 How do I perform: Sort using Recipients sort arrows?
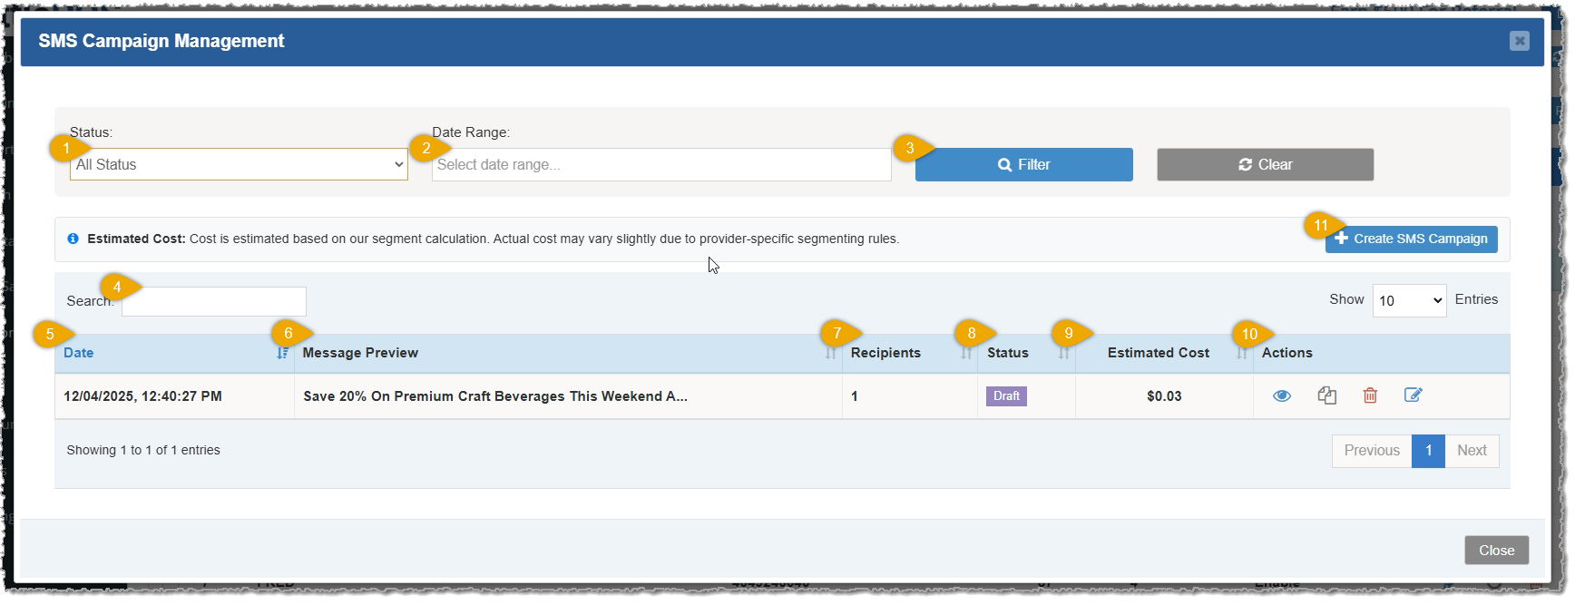[965, 353]
